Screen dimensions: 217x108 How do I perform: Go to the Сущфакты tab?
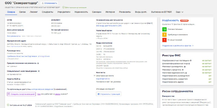click(x=47, y=12)
